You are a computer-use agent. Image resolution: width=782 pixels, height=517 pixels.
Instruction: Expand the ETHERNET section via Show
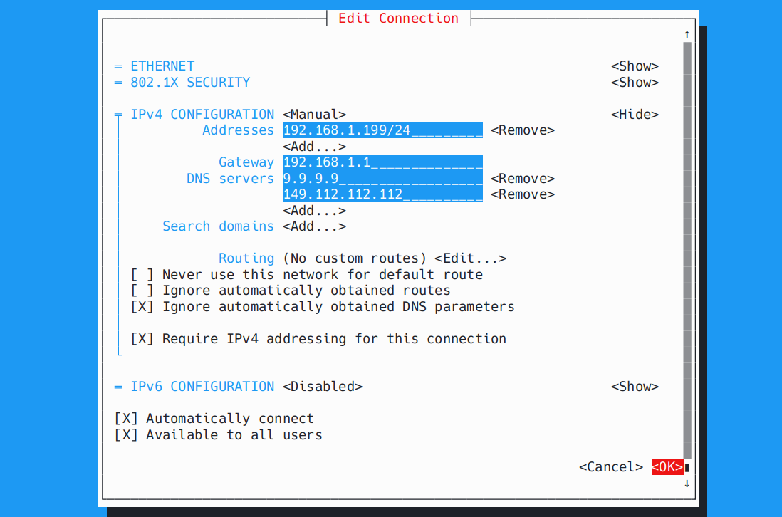(635, 66)
